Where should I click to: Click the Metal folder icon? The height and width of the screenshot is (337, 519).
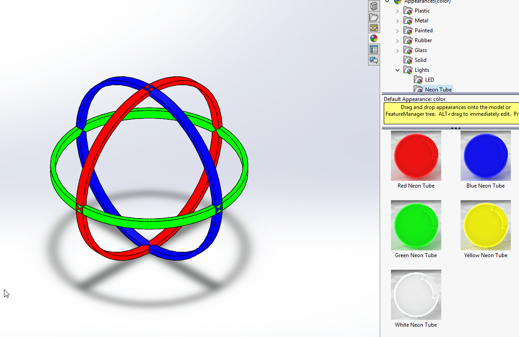pos(408,21)
